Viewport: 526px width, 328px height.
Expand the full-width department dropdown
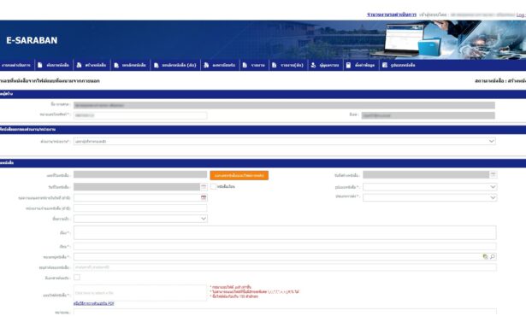point(285,141)
